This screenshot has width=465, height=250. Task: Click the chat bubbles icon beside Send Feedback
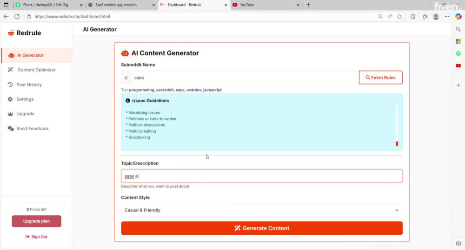[x=11, y=129]
